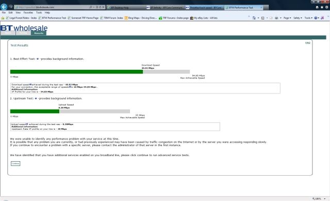The height and width of the screenshot is (201, 330).
Task: Click the browser Back arrow button
Action: point(4,7)
